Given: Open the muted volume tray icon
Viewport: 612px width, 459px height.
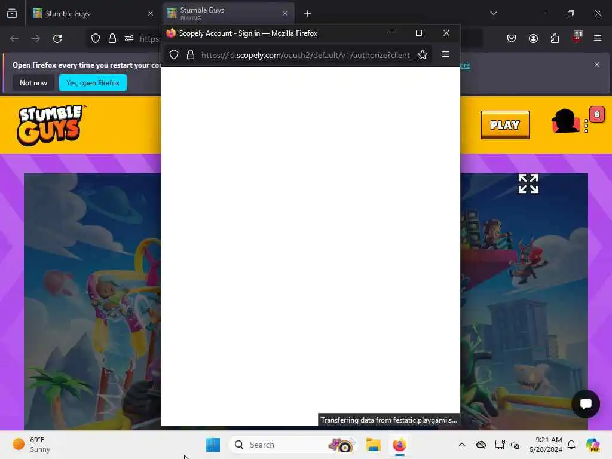Looking at the screenshot, I should pos(515,445).
